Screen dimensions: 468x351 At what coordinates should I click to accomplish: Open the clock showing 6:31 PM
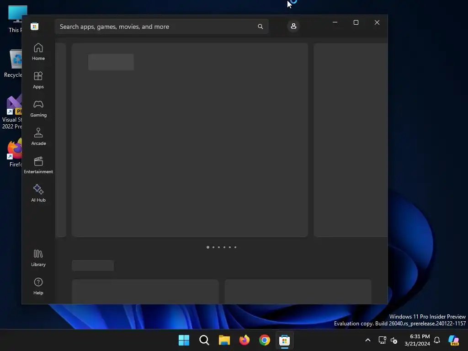tap(417, 340)
